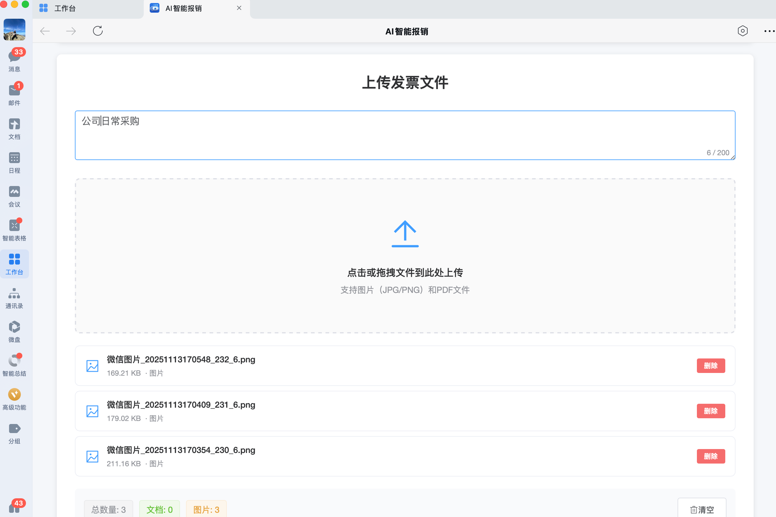The width and height of the screenshot is (776, 517).
Task: Click the hexagon settings icon at top right
Action: click(742, 31)
